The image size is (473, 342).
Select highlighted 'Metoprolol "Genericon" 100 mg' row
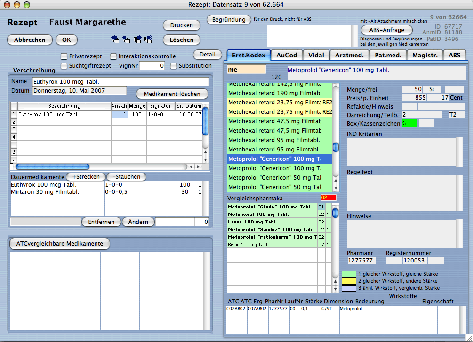coord(280,159)
